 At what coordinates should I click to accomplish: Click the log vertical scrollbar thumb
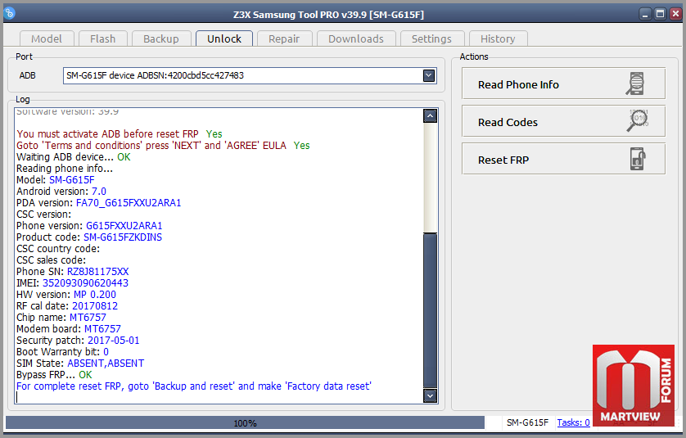click(x=430, y=310)
